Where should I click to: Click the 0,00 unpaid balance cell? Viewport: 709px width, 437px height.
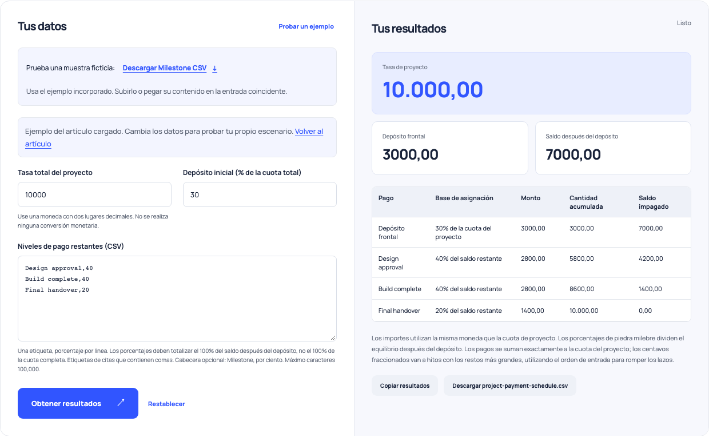coord(645,311)
